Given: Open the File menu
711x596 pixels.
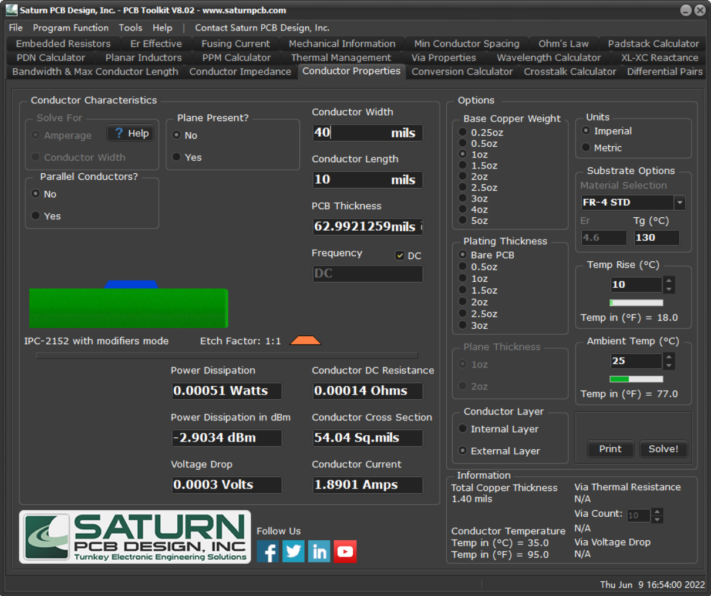Looking at the screenshot, I should coord(16,28).
